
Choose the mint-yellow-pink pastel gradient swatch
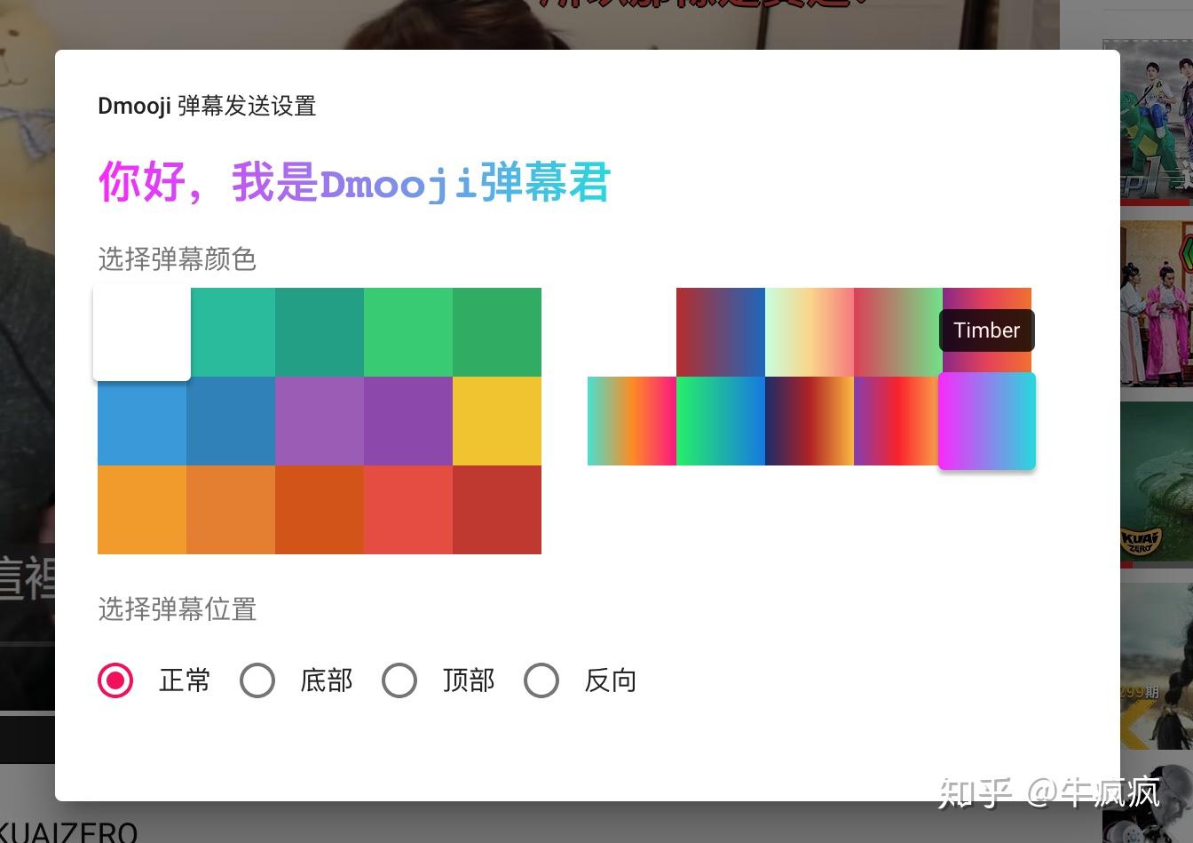click(810, 332)
